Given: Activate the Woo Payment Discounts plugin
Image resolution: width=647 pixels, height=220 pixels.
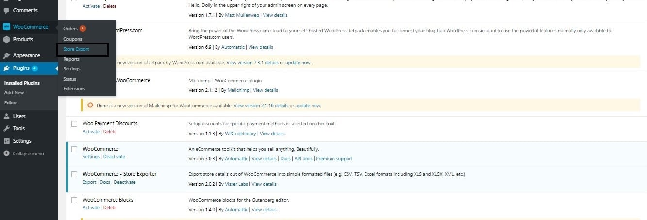Looking at the screenshot, I should coord(91,132).
